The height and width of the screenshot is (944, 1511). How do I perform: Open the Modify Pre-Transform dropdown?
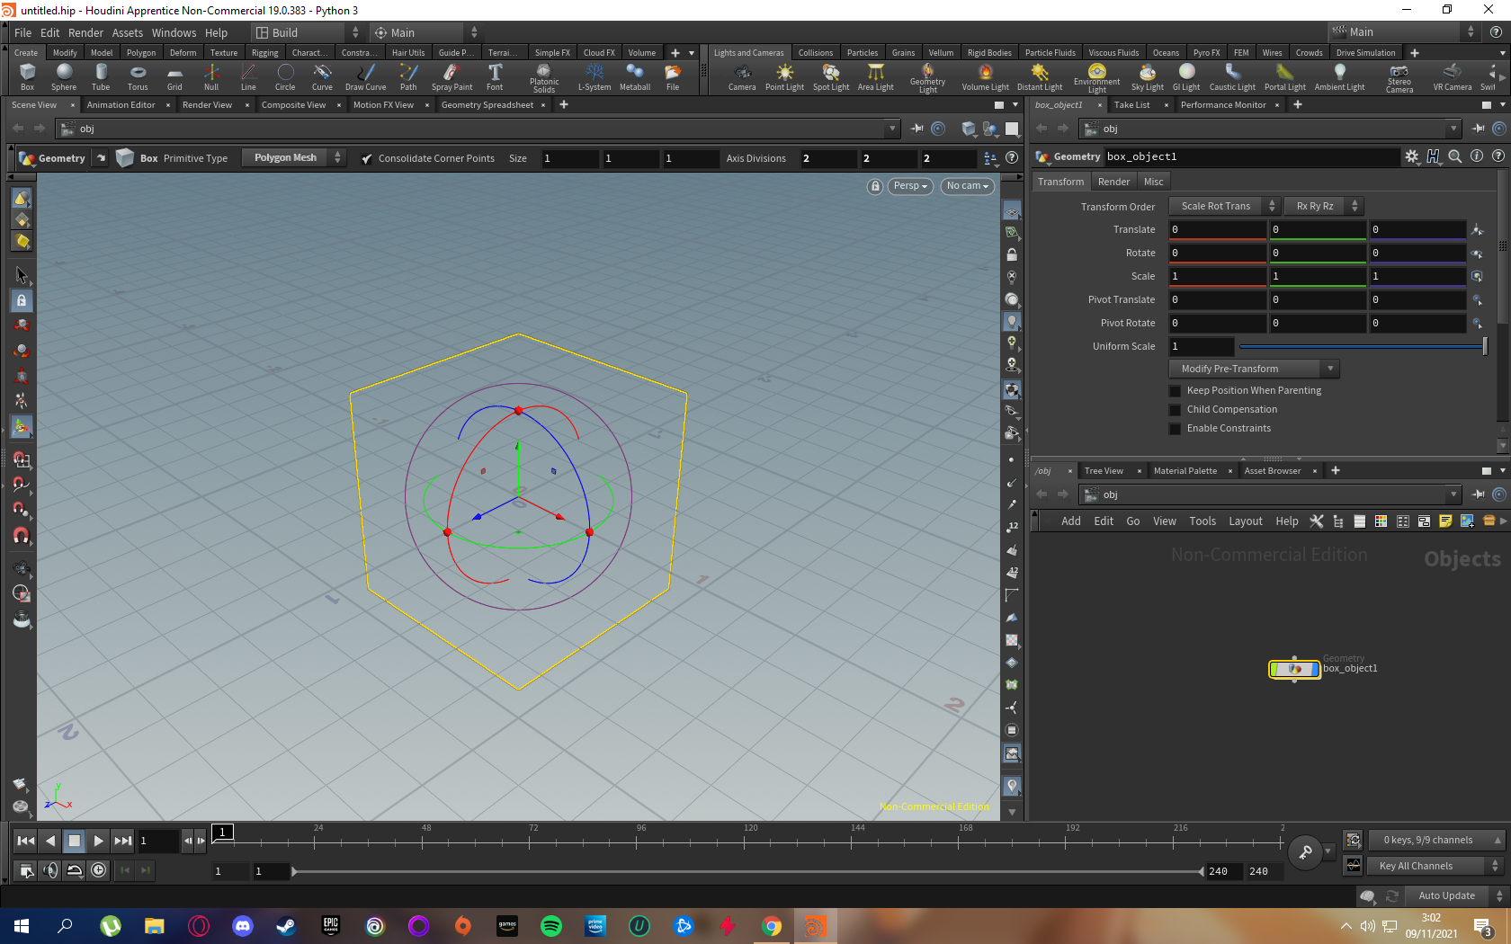(1254, 370)
